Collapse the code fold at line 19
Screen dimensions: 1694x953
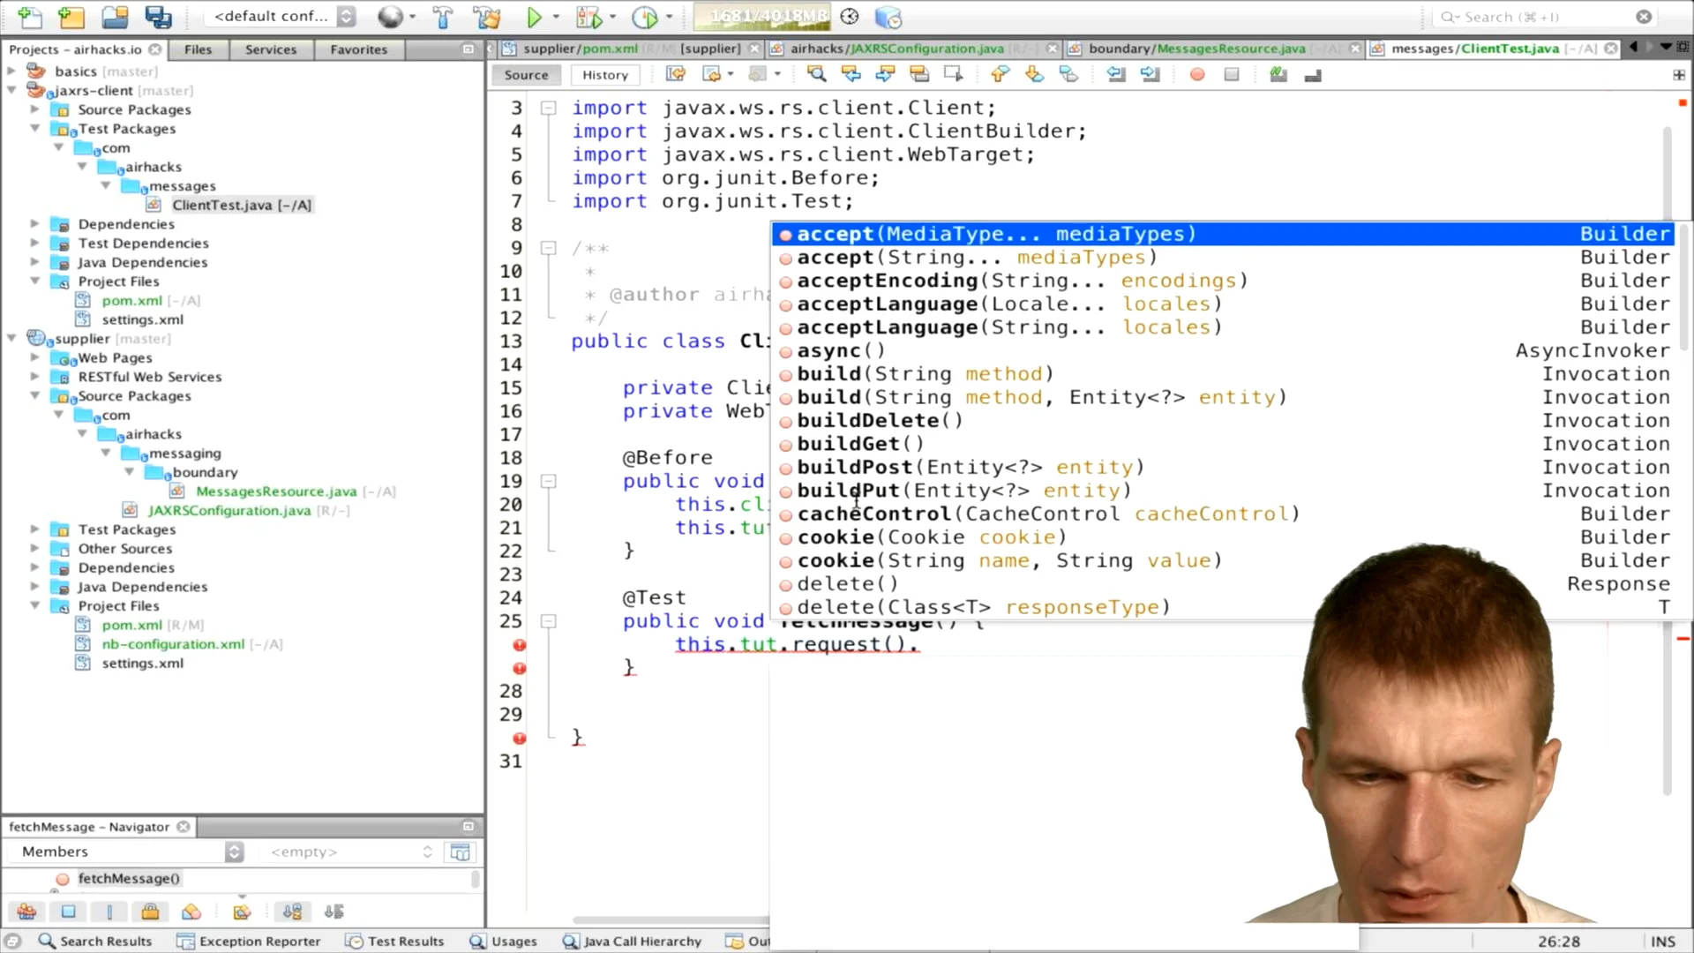click(x=548, y=482)
